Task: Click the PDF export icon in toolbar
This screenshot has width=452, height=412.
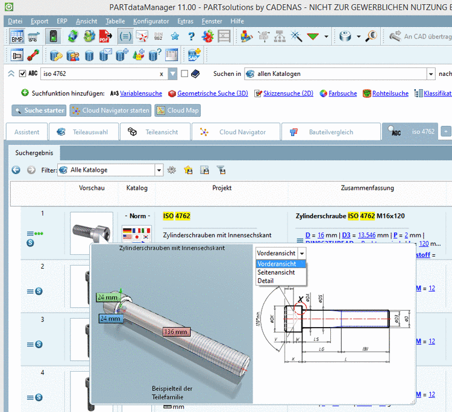Action: click(104, 36)
